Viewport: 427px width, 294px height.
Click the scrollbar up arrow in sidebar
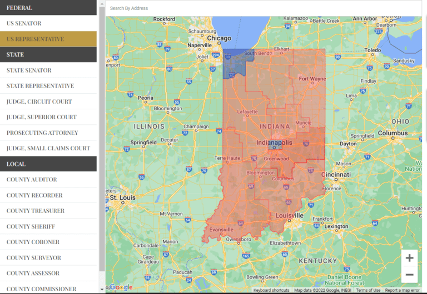pos(102,3)
